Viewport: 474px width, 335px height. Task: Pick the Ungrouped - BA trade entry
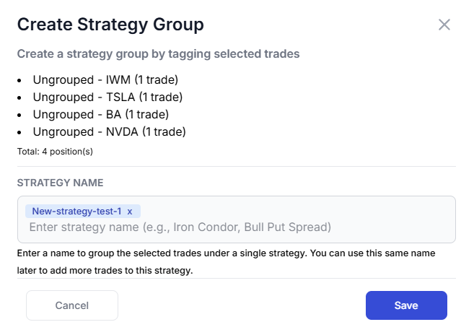click(x=100, y=114)
